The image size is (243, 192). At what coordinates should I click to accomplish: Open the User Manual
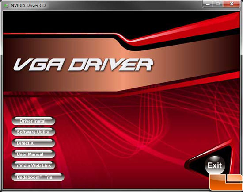[x=34, y=154]
